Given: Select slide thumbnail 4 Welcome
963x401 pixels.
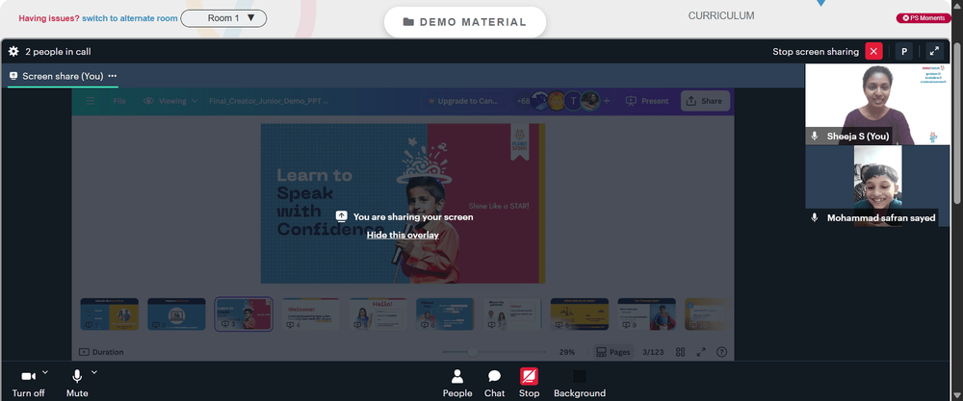Looking at the screenshot, I should pyautogui.click(x=311, y=314).
